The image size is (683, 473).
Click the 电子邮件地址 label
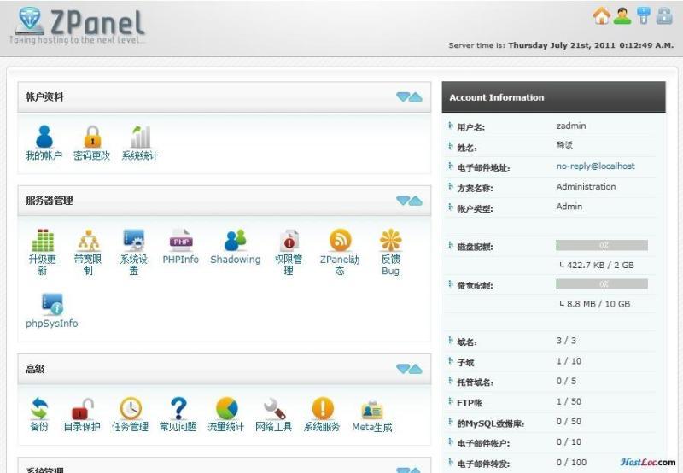tap(483, 167)
